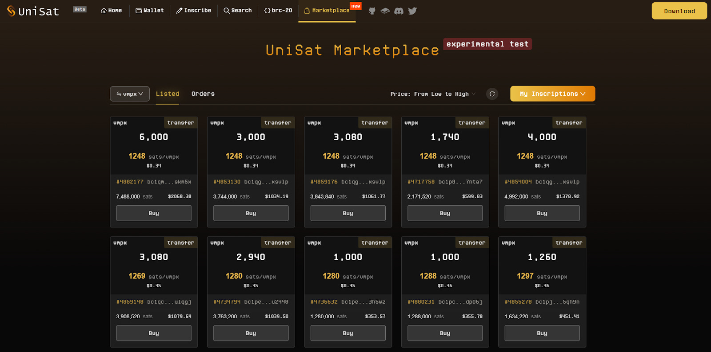
Task: Click the Download button
Action: click(x=679, y=11)
